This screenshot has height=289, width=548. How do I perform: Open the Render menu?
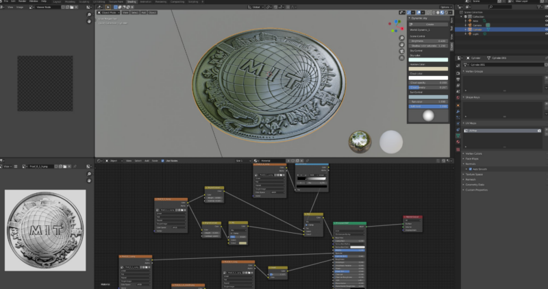22,1
